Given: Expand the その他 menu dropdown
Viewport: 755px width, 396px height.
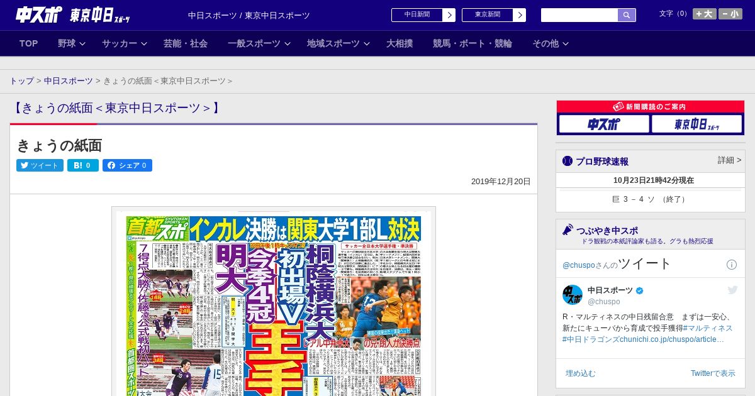Looking at the screenshot, I should [x=551, y=43].
